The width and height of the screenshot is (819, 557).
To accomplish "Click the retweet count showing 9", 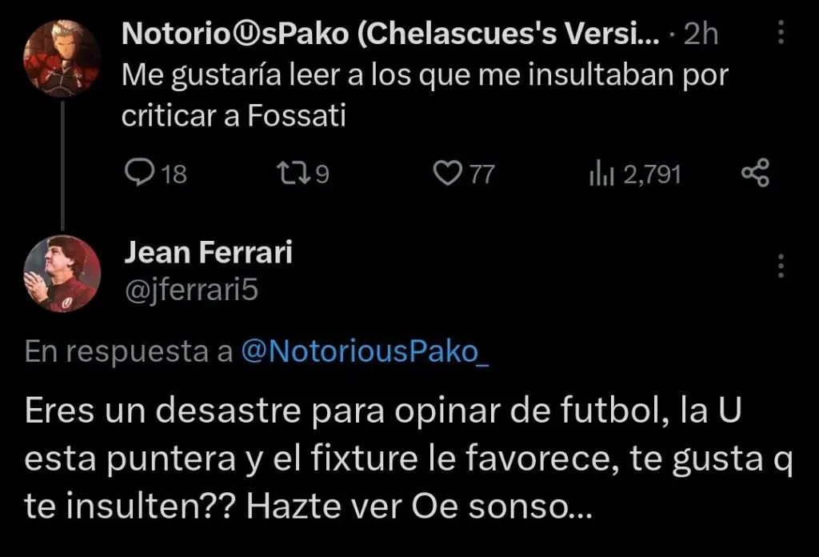I will point(322,174).
